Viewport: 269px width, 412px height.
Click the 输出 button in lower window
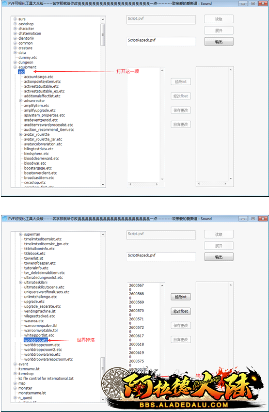click(x=219, y=257)
